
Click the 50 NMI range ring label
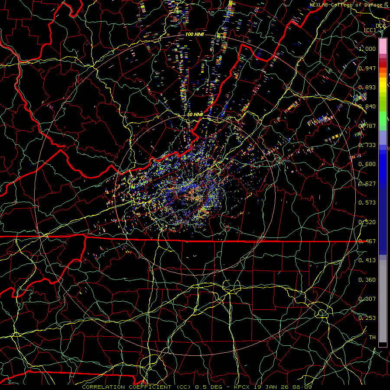195,115
